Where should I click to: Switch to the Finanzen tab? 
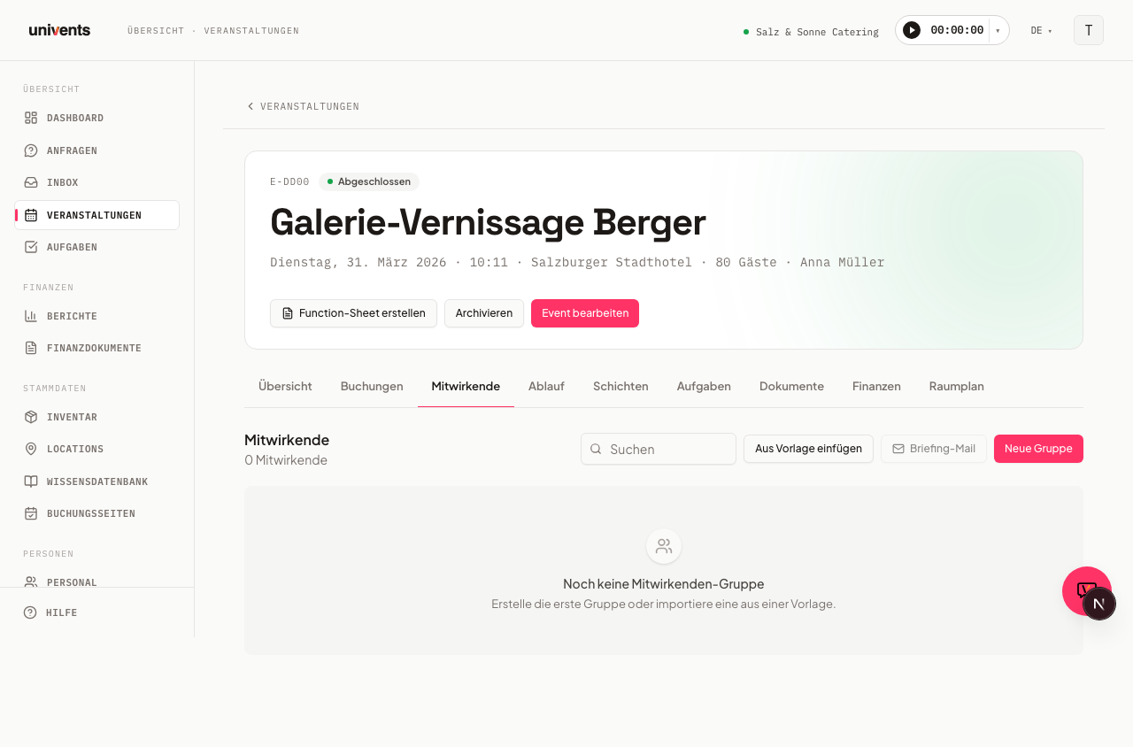876,387
